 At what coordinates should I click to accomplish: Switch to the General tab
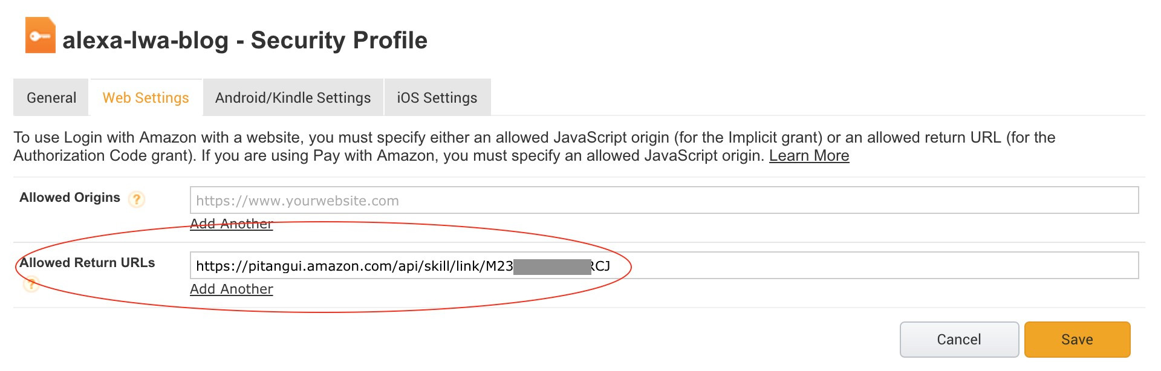[50, 97]
